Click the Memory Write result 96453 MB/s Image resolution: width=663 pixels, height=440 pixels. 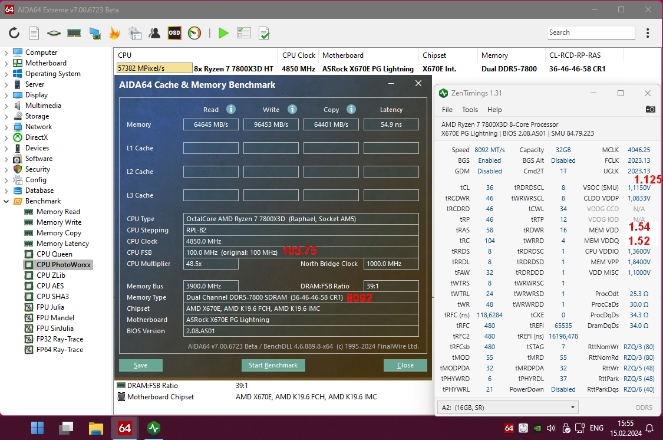[x=271, y=124]
